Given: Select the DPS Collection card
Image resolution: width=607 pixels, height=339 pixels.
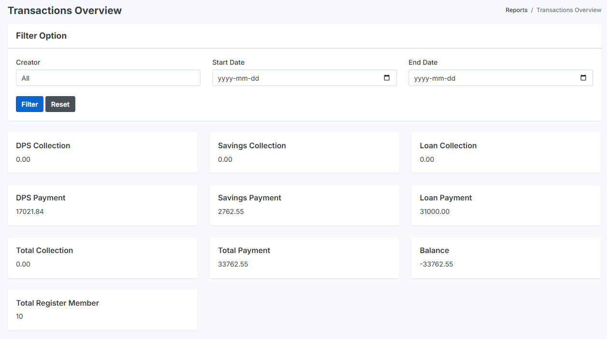Looking at the screenshot, I should (x=102, y=153).
